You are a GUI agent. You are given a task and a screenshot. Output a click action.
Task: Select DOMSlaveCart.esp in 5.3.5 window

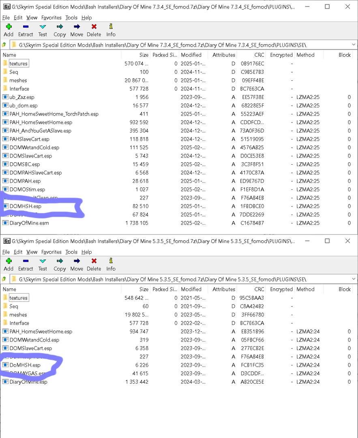pyautogui.click(x=31, y=348)
